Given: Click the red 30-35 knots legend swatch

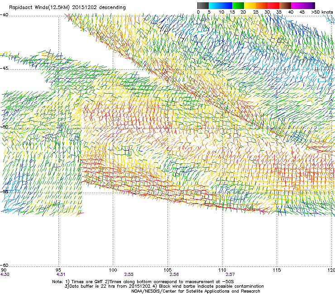Looking at the screenshot, I should [273, 5].
